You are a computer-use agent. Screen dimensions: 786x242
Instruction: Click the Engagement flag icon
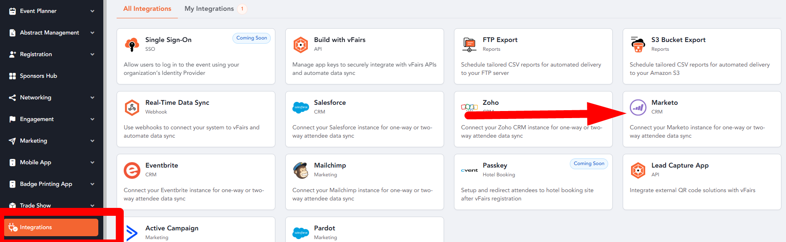12,119
